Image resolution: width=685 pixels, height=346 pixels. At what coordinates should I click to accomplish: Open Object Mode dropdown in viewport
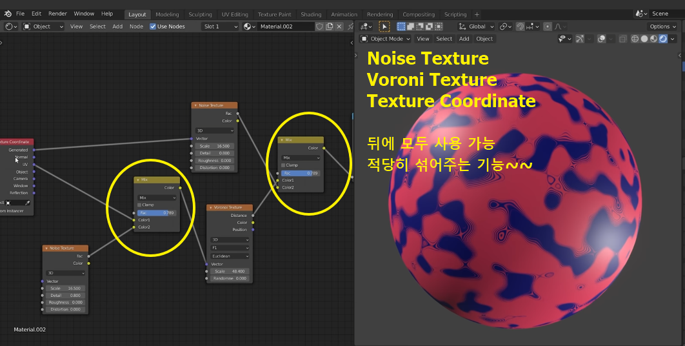385,39
